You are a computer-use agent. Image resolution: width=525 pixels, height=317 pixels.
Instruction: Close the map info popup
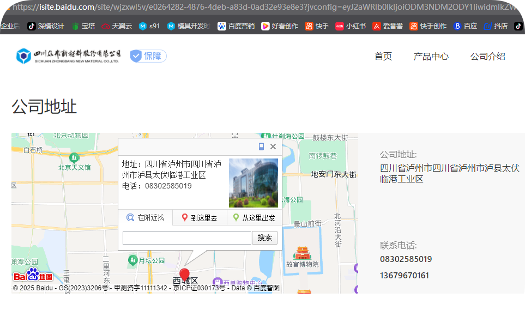coord(273,146)
